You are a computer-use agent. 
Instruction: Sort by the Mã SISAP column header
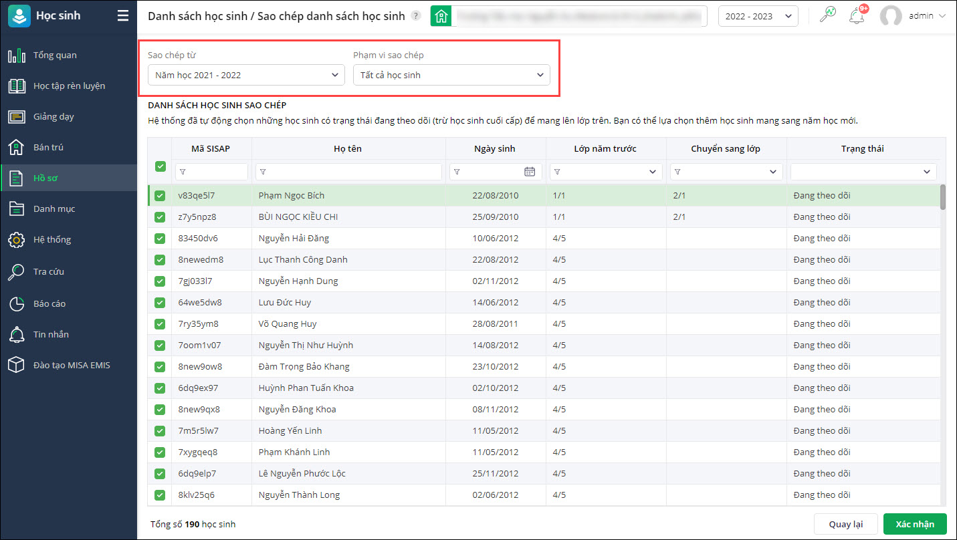tap(211, 149)
